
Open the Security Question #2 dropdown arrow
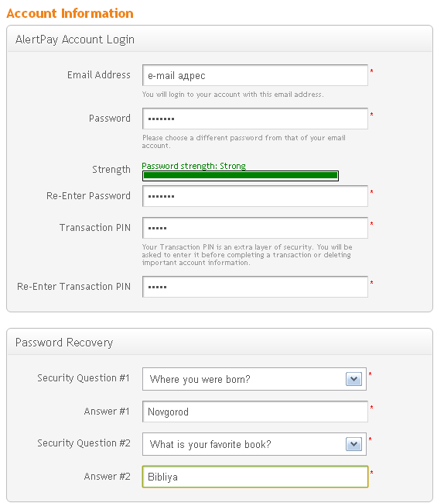[x=353, y=444]
